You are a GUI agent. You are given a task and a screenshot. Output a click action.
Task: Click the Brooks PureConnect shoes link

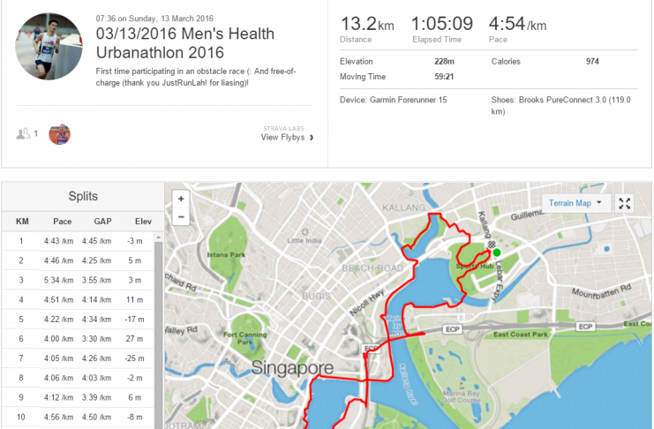pyautogui.click(x=560, y=105)
